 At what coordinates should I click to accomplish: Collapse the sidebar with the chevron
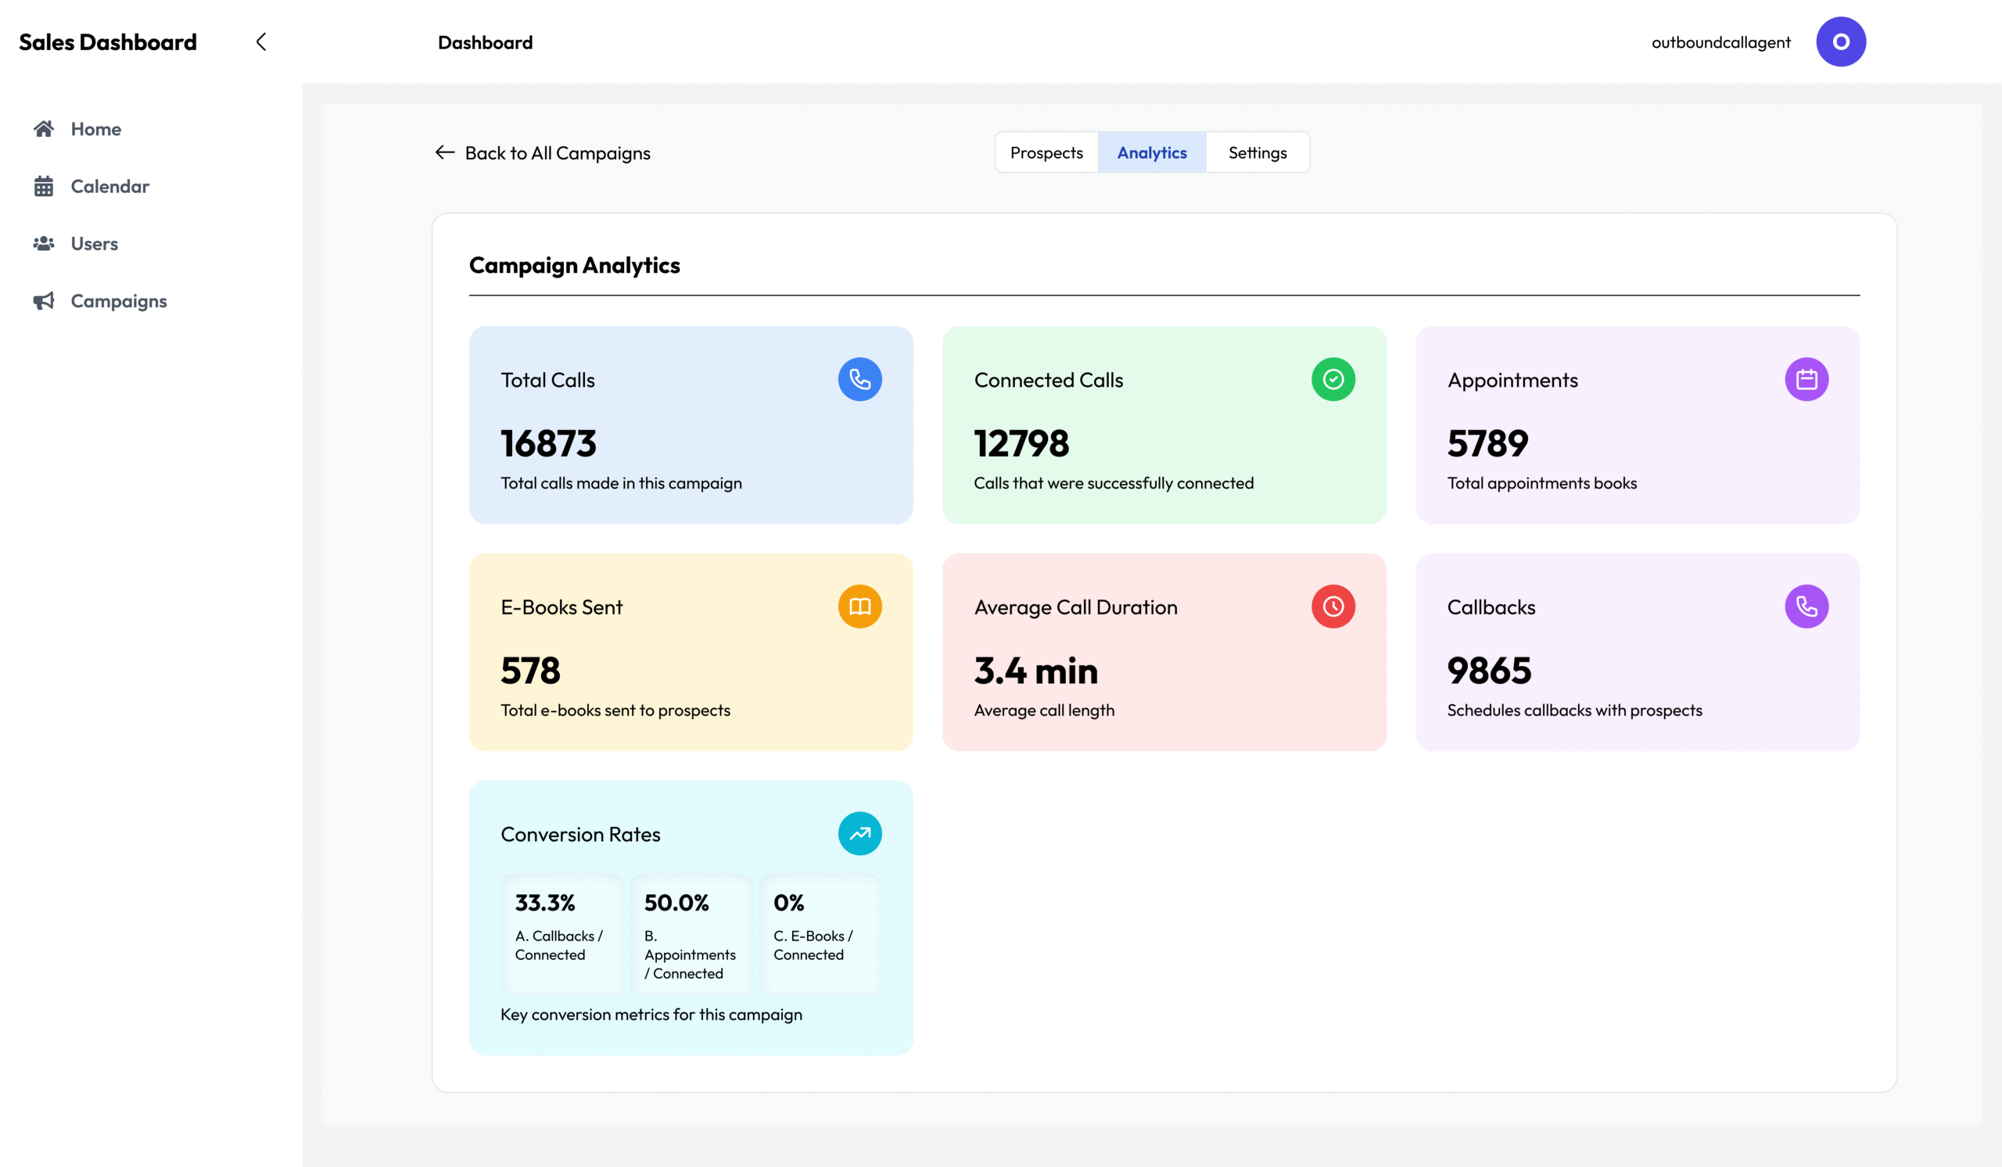pyautogui.click(x=260, y=42)
